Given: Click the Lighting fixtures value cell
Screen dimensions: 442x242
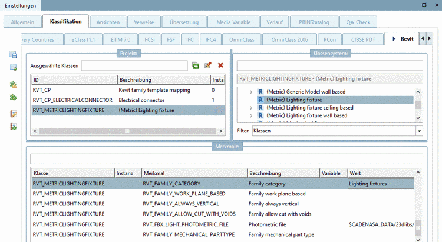Looking at the screenshot, I should click(x=381, y=184).
